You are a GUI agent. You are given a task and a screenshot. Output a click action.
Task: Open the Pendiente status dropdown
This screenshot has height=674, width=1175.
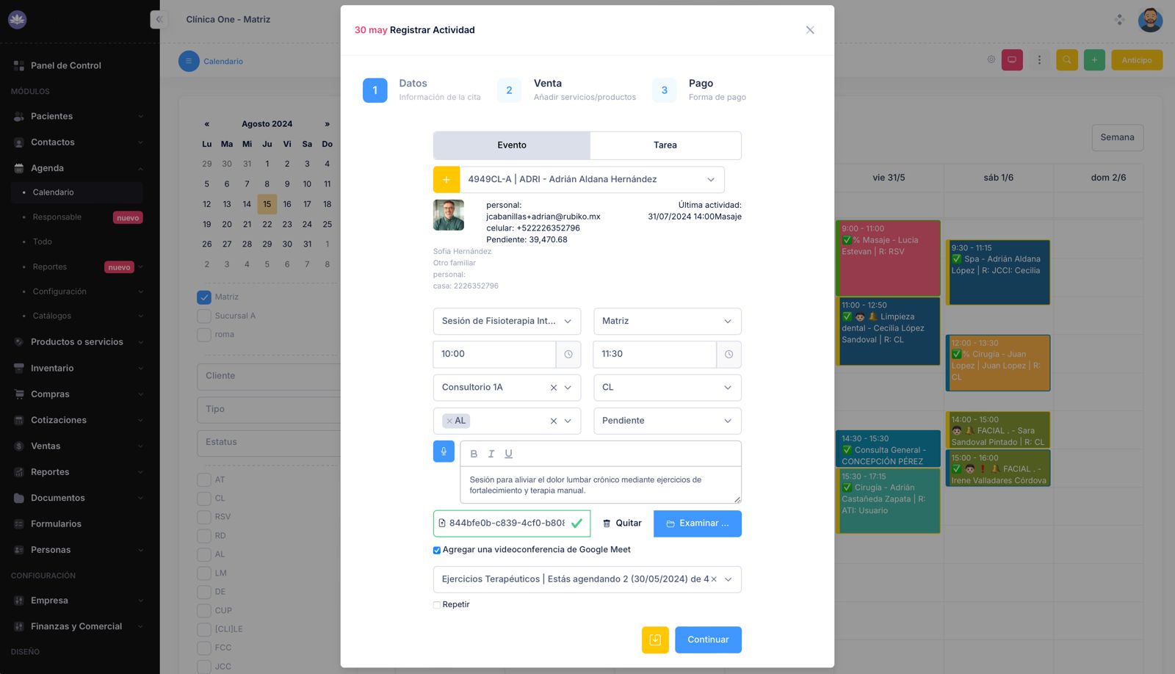(x=666, y=421)
